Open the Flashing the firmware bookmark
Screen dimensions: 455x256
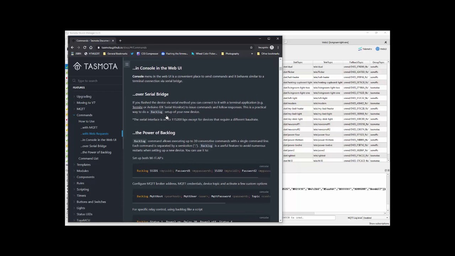(175, 54)
